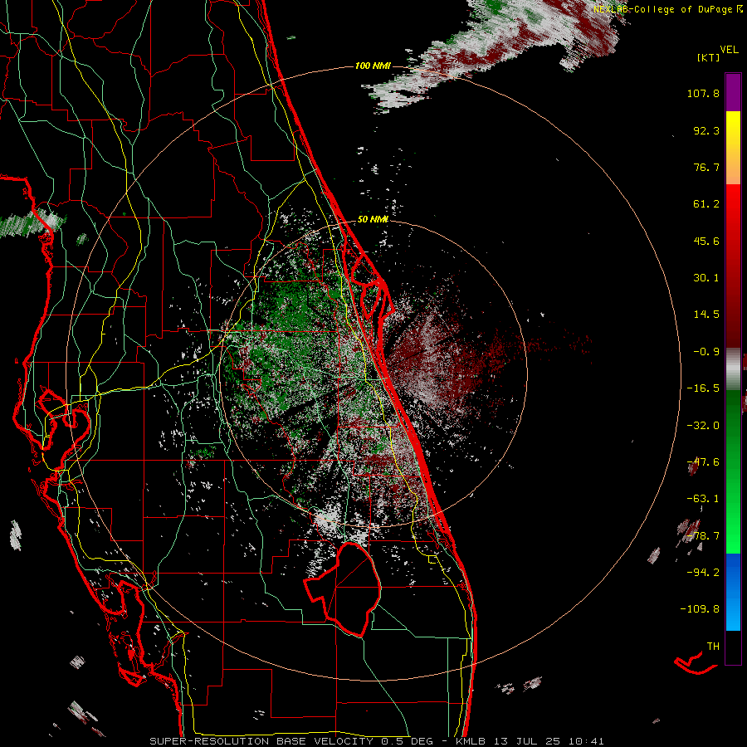
Task: Select the 14.5 velocity scale value
Action: [x=706, y=315]
